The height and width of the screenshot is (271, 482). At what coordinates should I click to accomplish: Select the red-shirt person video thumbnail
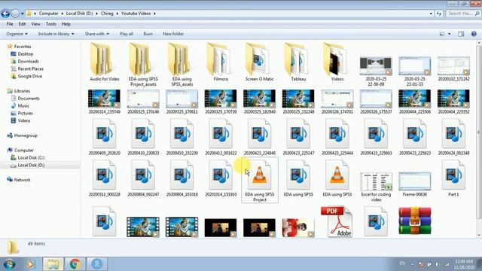298,227
